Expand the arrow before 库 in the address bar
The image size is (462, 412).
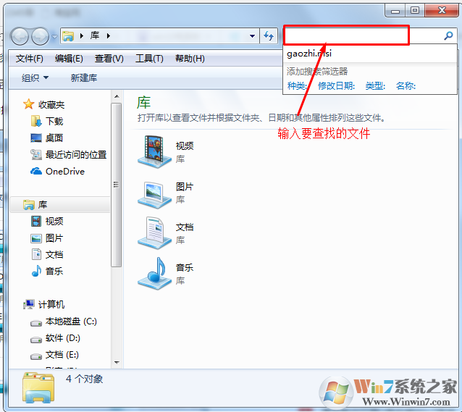point(82,36)
